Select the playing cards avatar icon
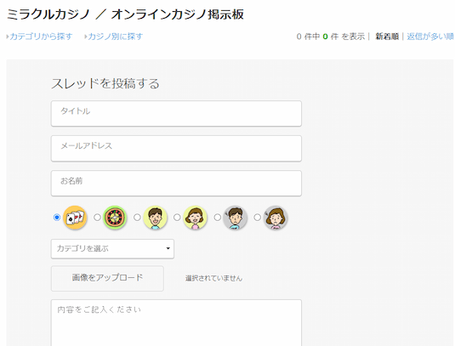The height and width of the screenshot is (346, 455). pyautogui.click(x=75, y=218)
